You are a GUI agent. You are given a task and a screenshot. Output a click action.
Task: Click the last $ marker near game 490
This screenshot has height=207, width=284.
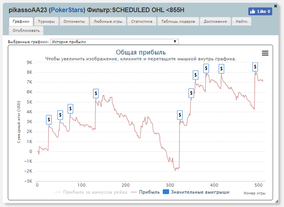coord(255,67)
